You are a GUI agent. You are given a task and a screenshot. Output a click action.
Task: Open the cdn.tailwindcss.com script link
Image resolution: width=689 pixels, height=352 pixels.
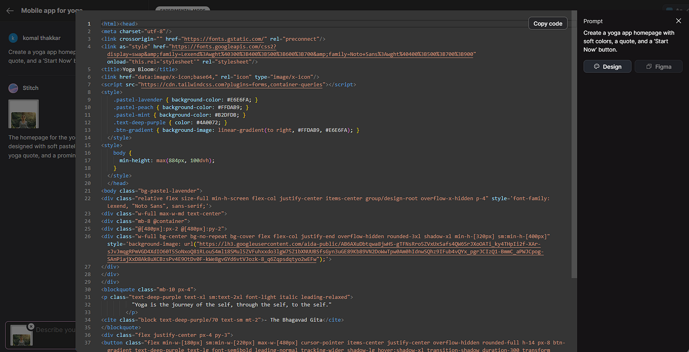pyautogui.click(x=232, y=85)
